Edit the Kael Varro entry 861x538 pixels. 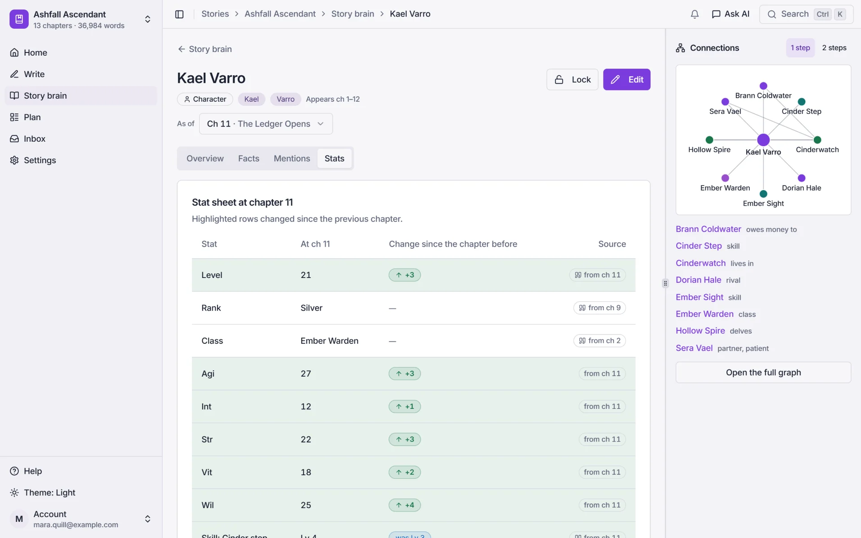click(626, 79)
